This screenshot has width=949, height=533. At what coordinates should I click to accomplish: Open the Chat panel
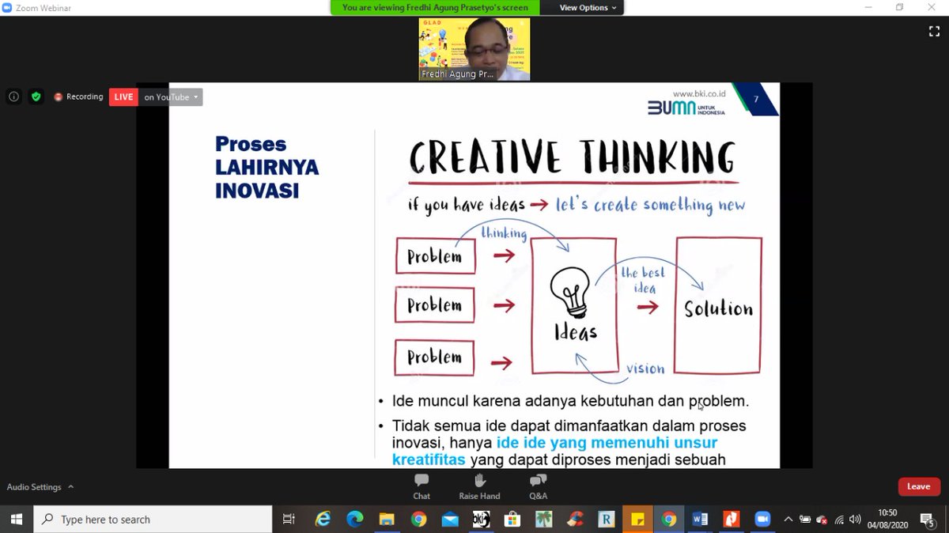[422, 486]
